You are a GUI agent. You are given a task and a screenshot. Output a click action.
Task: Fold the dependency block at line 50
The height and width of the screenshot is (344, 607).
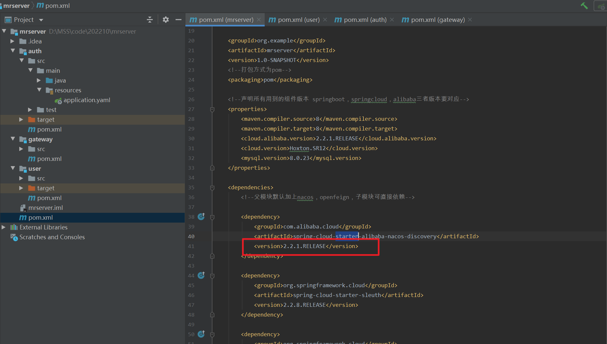[x=212, y=335]
